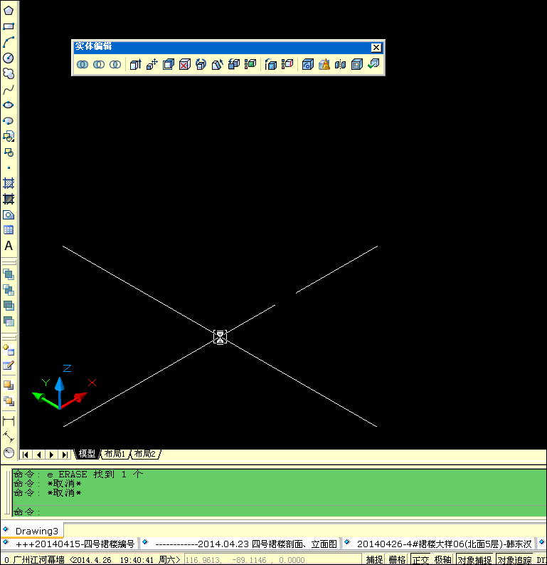This screenshot has width=547, height=565.
Task: Click the Extrude Faces icon
Action: tap(136, 65)
